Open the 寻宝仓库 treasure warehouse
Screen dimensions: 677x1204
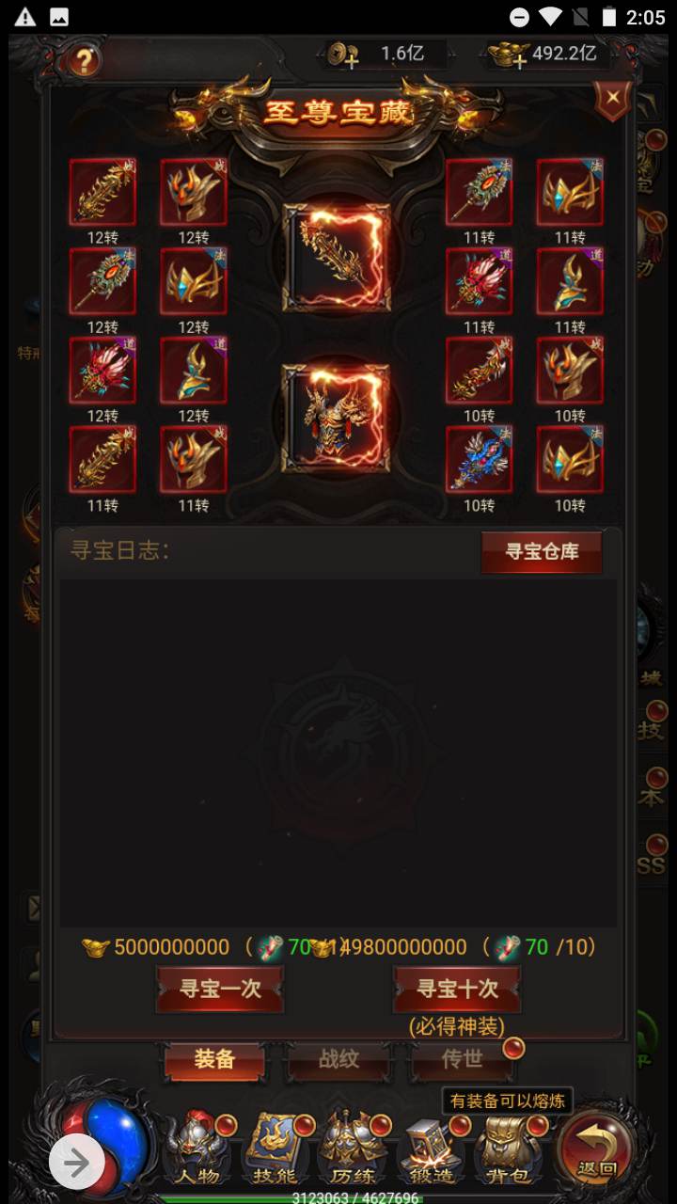(542, 552)
